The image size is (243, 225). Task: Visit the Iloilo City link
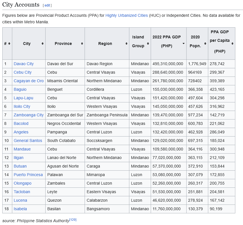[x=22, y=106]
